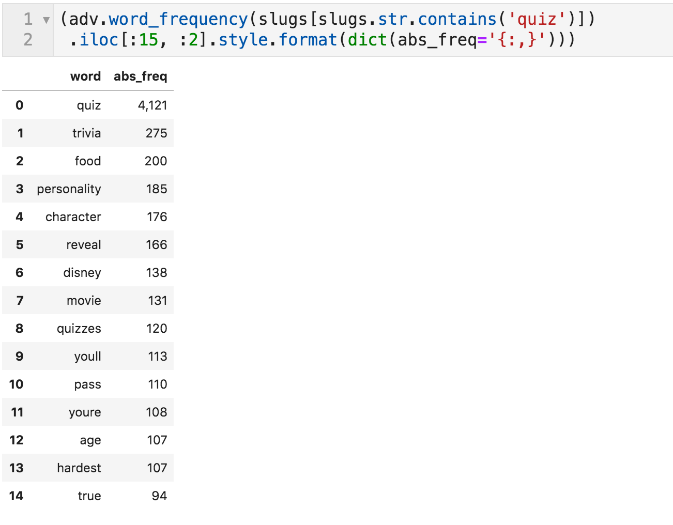Click the 4,121 frequency value
Screen dimensions: 673x525
[152, 105]
